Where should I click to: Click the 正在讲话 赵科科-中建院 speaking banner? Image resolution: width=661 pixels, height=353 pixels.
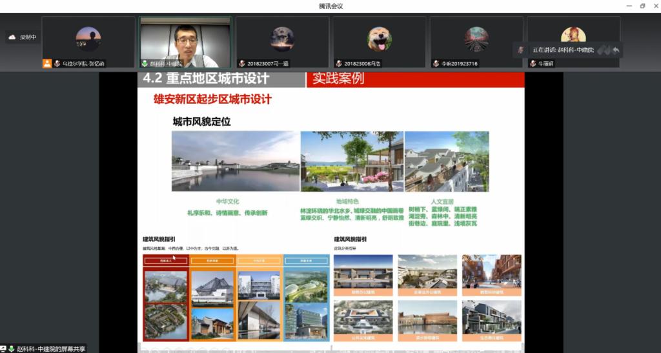[x=567, y=50]
